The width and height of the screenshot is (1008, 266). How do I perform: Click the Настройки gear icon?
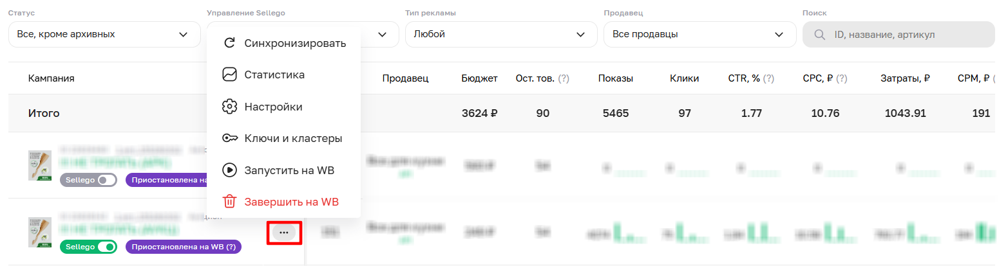[x=229, y=107]
